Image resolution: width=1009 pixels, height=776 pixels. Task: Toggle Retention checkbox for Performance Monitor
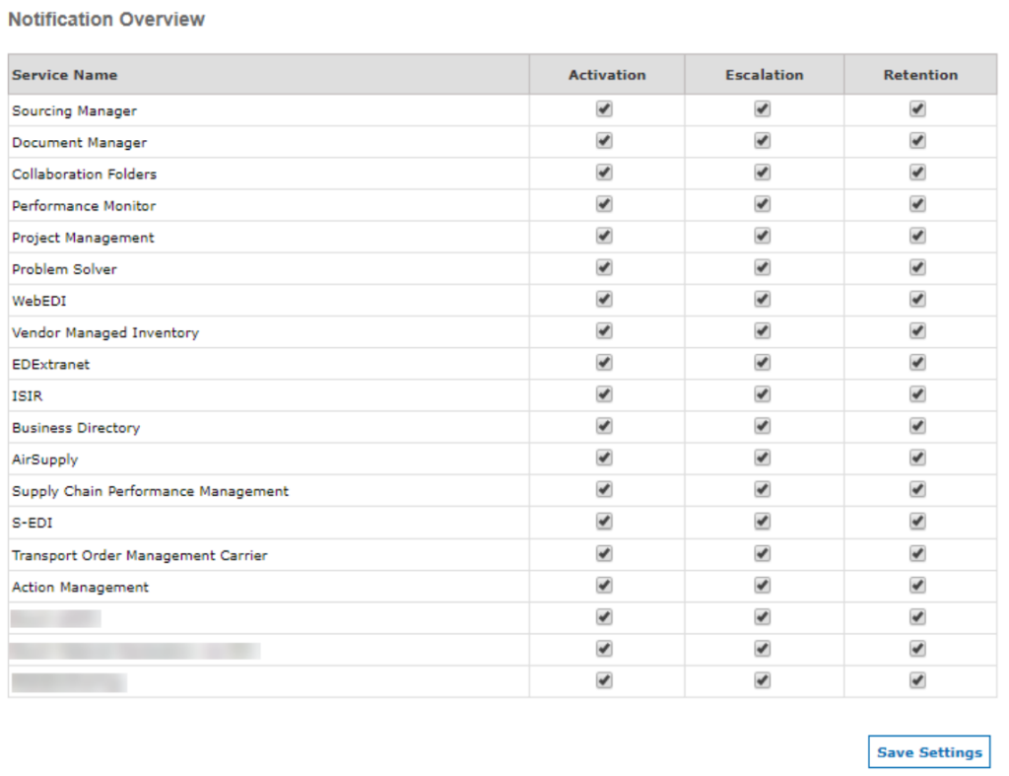point(917,204)
